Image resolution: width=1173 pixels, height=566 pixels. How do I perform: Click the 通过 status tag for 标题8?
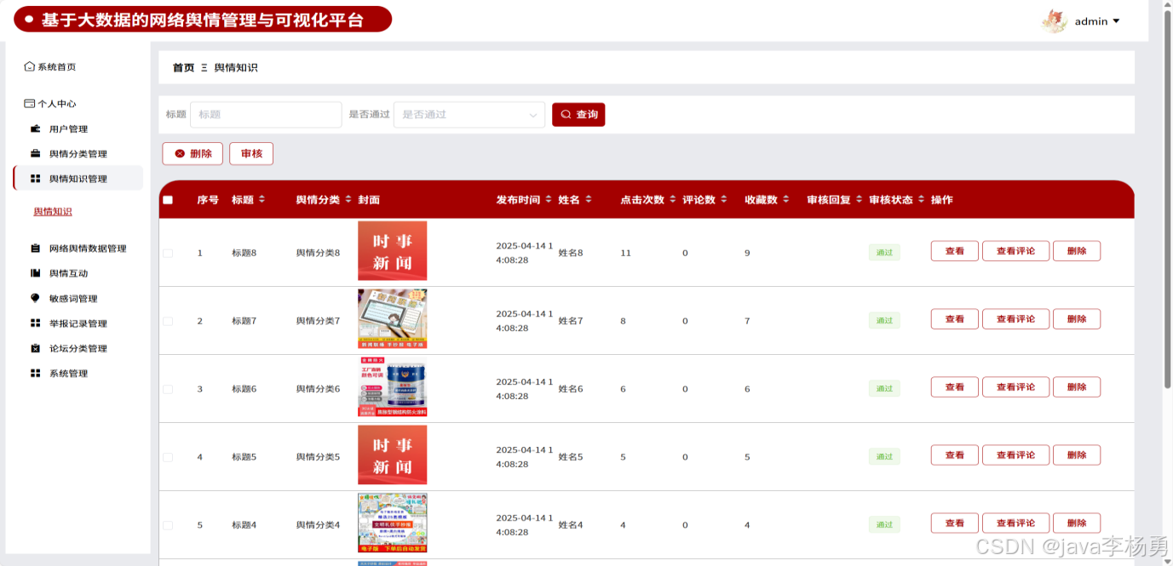point(884,253)
